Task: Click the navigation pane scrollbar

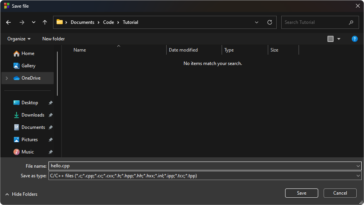Action: [x=57, y=73]
